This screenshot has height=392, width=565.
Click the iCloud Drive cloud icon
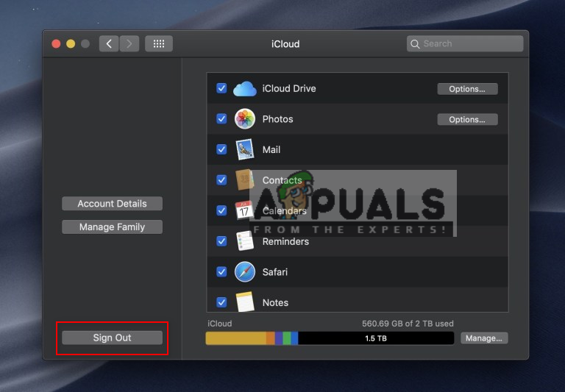click(245, 89)
